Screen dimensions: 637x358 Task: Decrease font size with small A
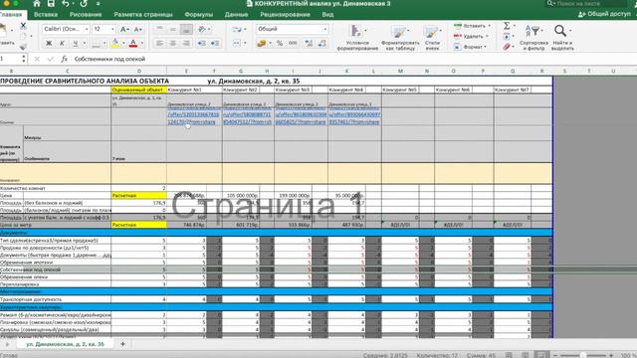(x=138, y=29)
